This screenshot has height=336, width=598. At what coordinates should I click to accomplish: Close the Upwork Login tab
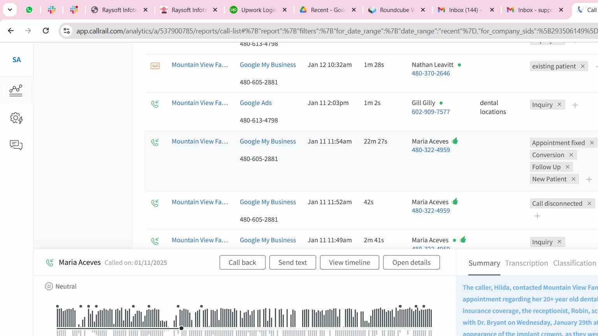point(285,10)
